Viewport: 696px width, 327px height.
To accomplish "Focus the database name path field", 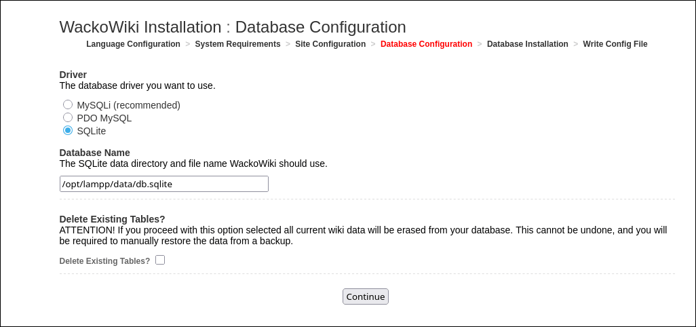I will point(163,184).
